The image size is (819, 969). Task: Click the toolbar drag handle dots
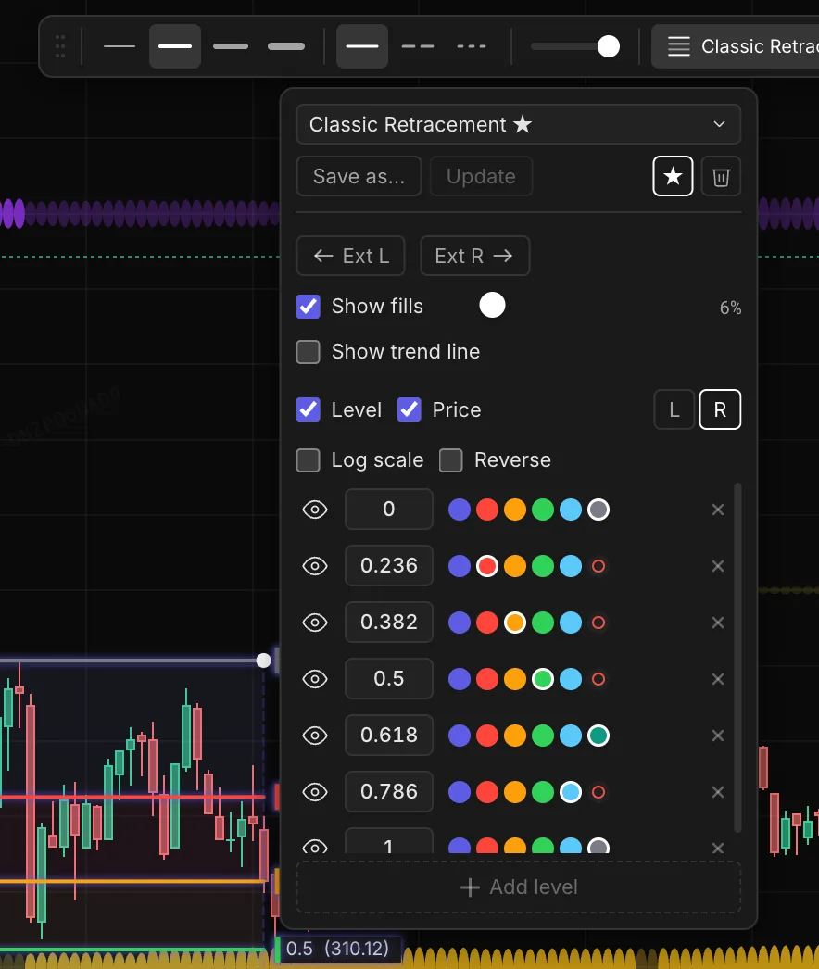coord(60,46)
